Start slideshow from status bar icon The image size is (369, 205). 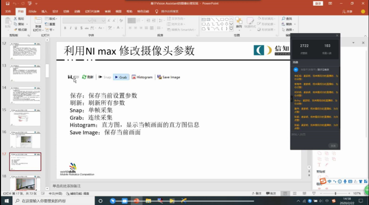(x=314, y=193)
